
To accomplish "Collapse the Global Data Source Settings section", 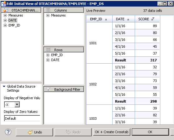I will 4,86.
